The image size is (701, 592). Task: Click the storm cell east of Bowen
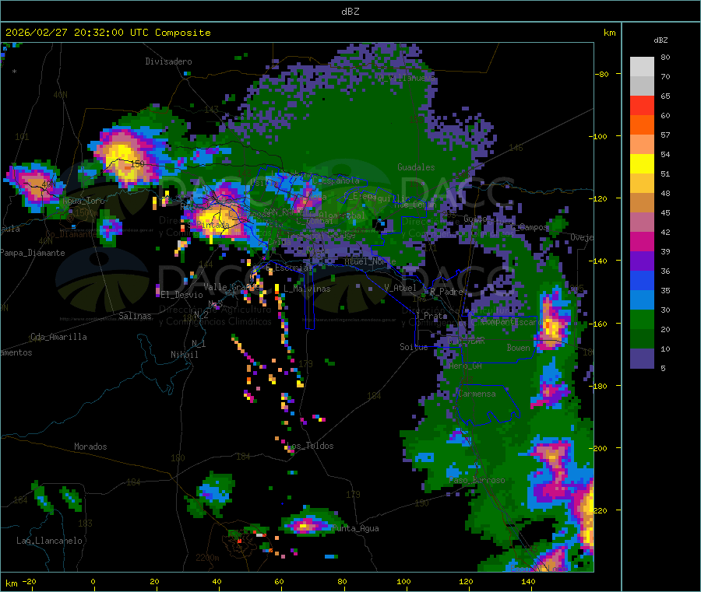(552, 322)
